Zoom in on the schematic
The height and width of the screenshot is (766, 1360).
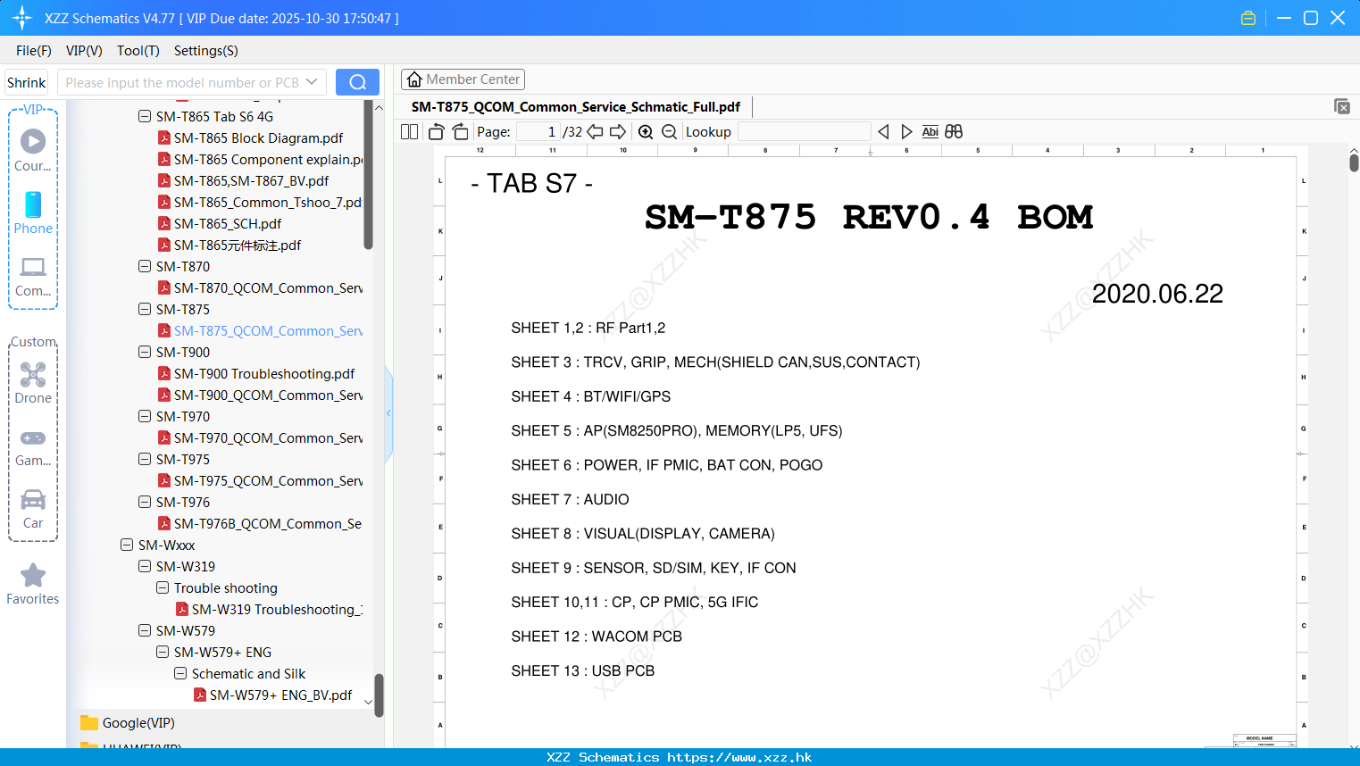click(x=646, y=132)
